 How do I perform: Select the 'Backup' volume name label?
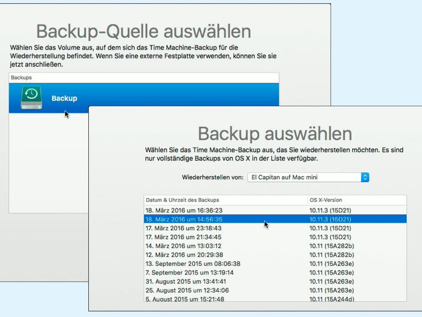[64, 98]
